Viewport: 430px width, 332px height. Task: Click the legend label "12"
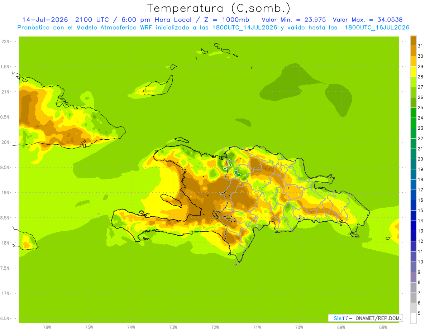pyautogui.click(x=420, y=241)
